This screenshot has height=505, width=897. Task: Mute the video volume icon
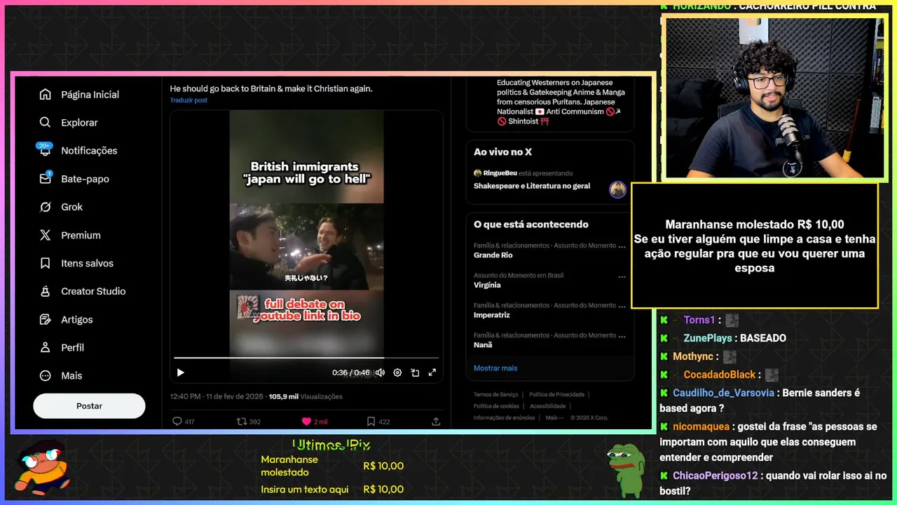coord(380,372)
